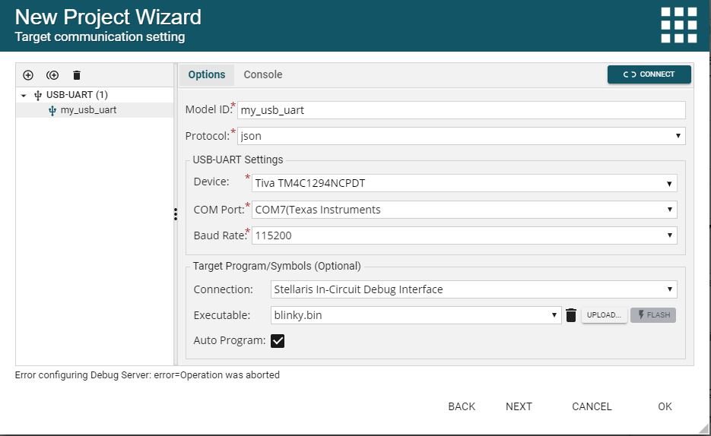The height and width of the screenshot is (436, 711).
Task: Click the UPLOAD... button
Action: coord(604,315)
